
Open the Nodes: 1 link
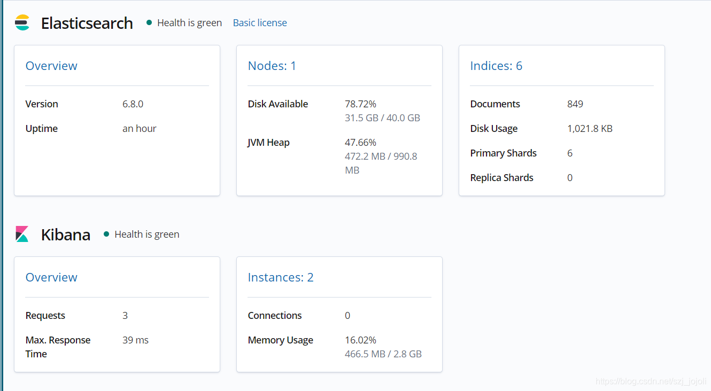point(272,66)
